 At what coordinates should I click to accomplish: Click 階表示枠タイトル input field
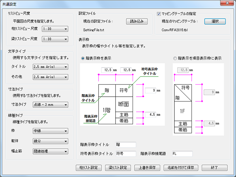(x=126, y=145)
